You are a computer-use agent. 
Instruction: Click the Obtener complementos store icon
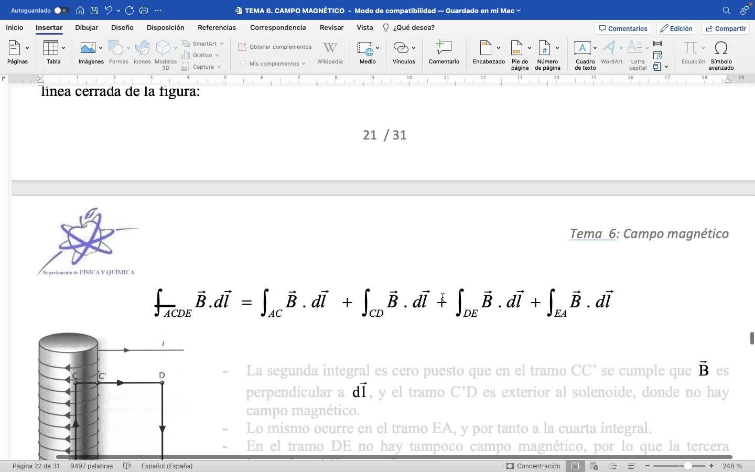pyautogui.click(x=242, y=47)
